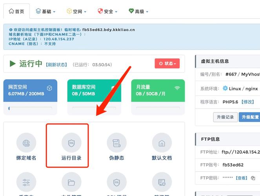Click the FTP address ftp://120.48.154 text
Viewport: 260px width, 196px height.
point(241,152)
